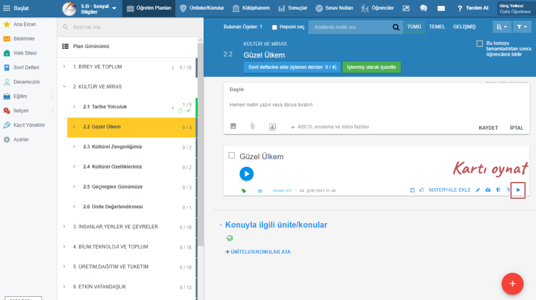Click the Kartlarda metin ara field

[351, 27]
